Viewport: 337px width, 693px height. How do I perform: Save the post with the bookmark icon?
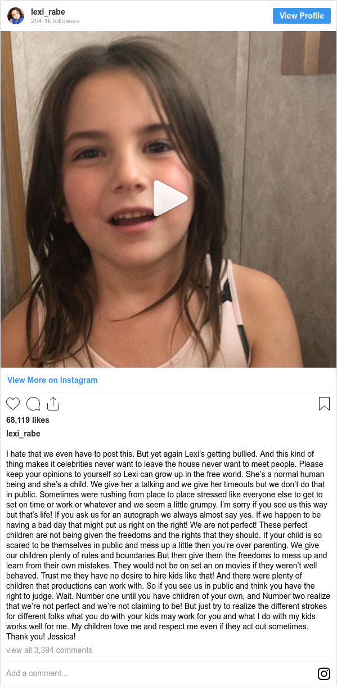(324, 404)
